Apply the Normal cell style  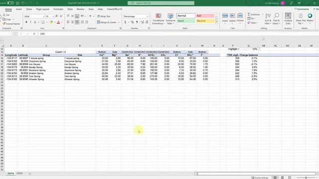point(186,16)
